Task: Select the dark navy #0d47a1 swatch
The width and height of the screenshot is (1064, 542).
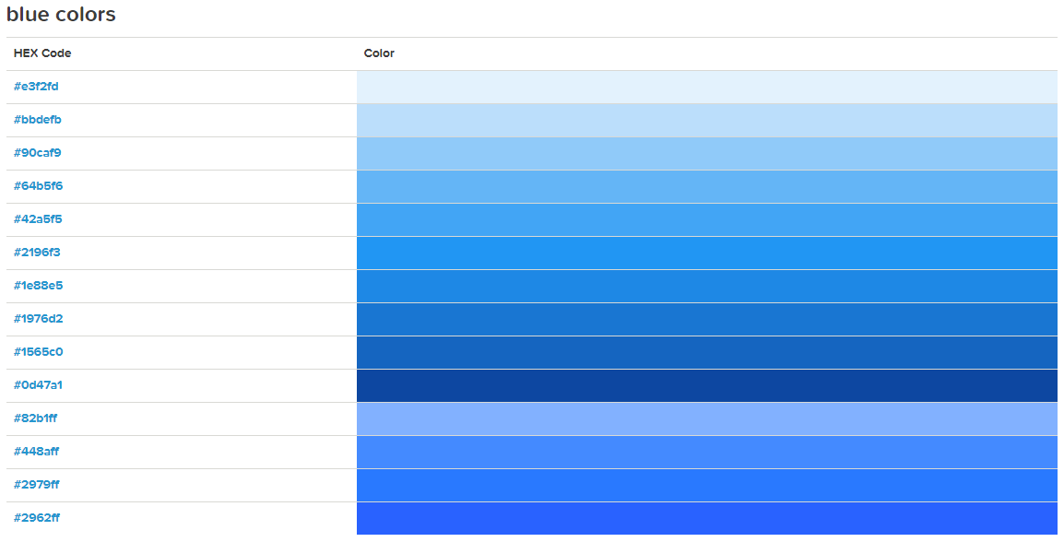Action: (707, 386)
